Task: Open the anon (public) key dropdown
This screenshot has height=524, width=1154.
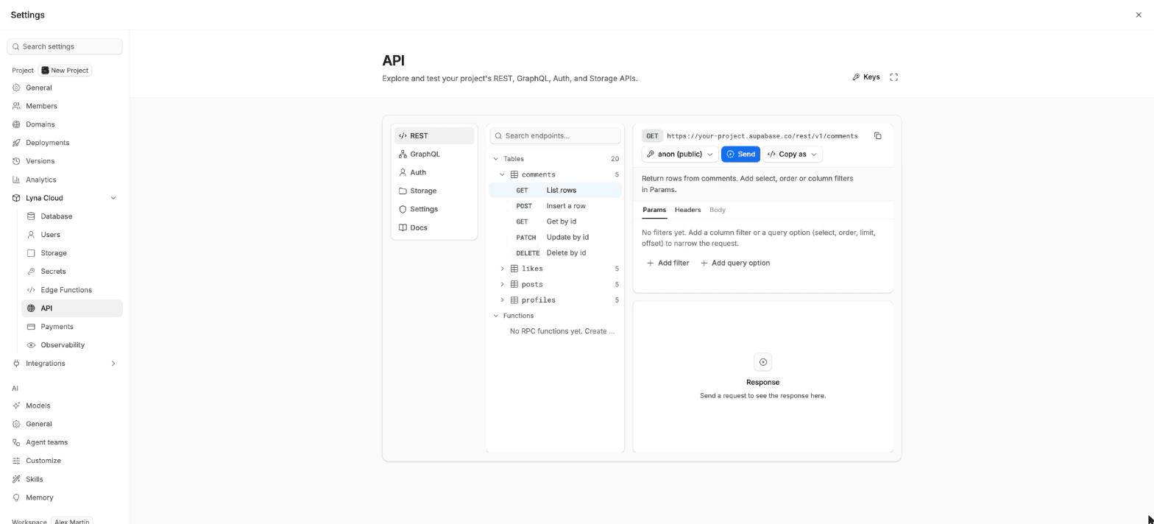Action: (680, 155)
